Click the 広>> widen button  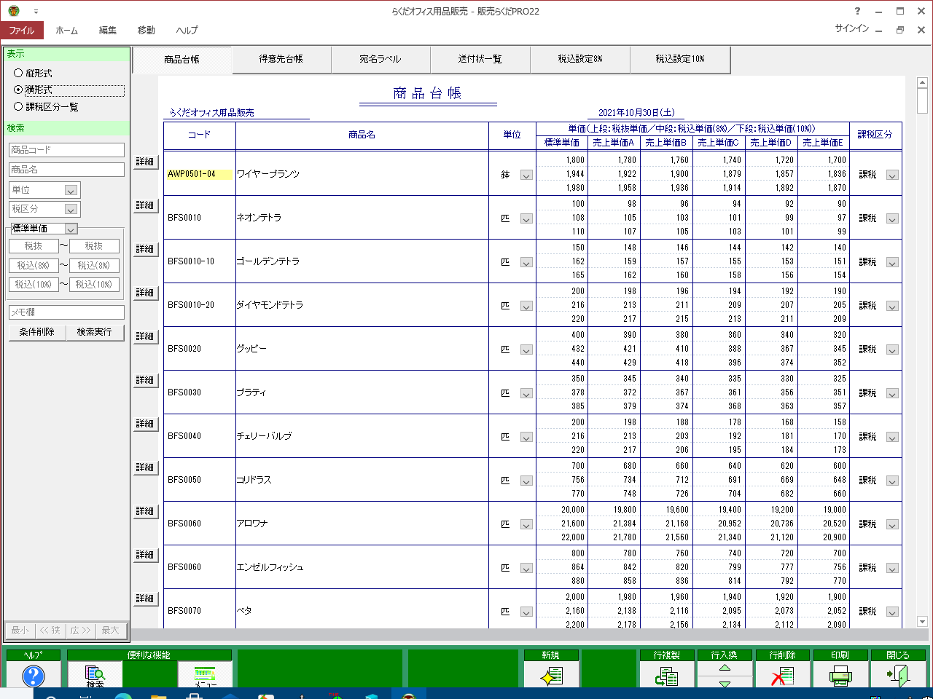tap(80, 631)
